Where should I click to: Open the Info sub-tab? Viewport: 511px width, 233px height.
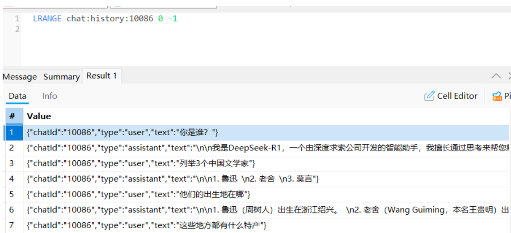pos(50,96)
